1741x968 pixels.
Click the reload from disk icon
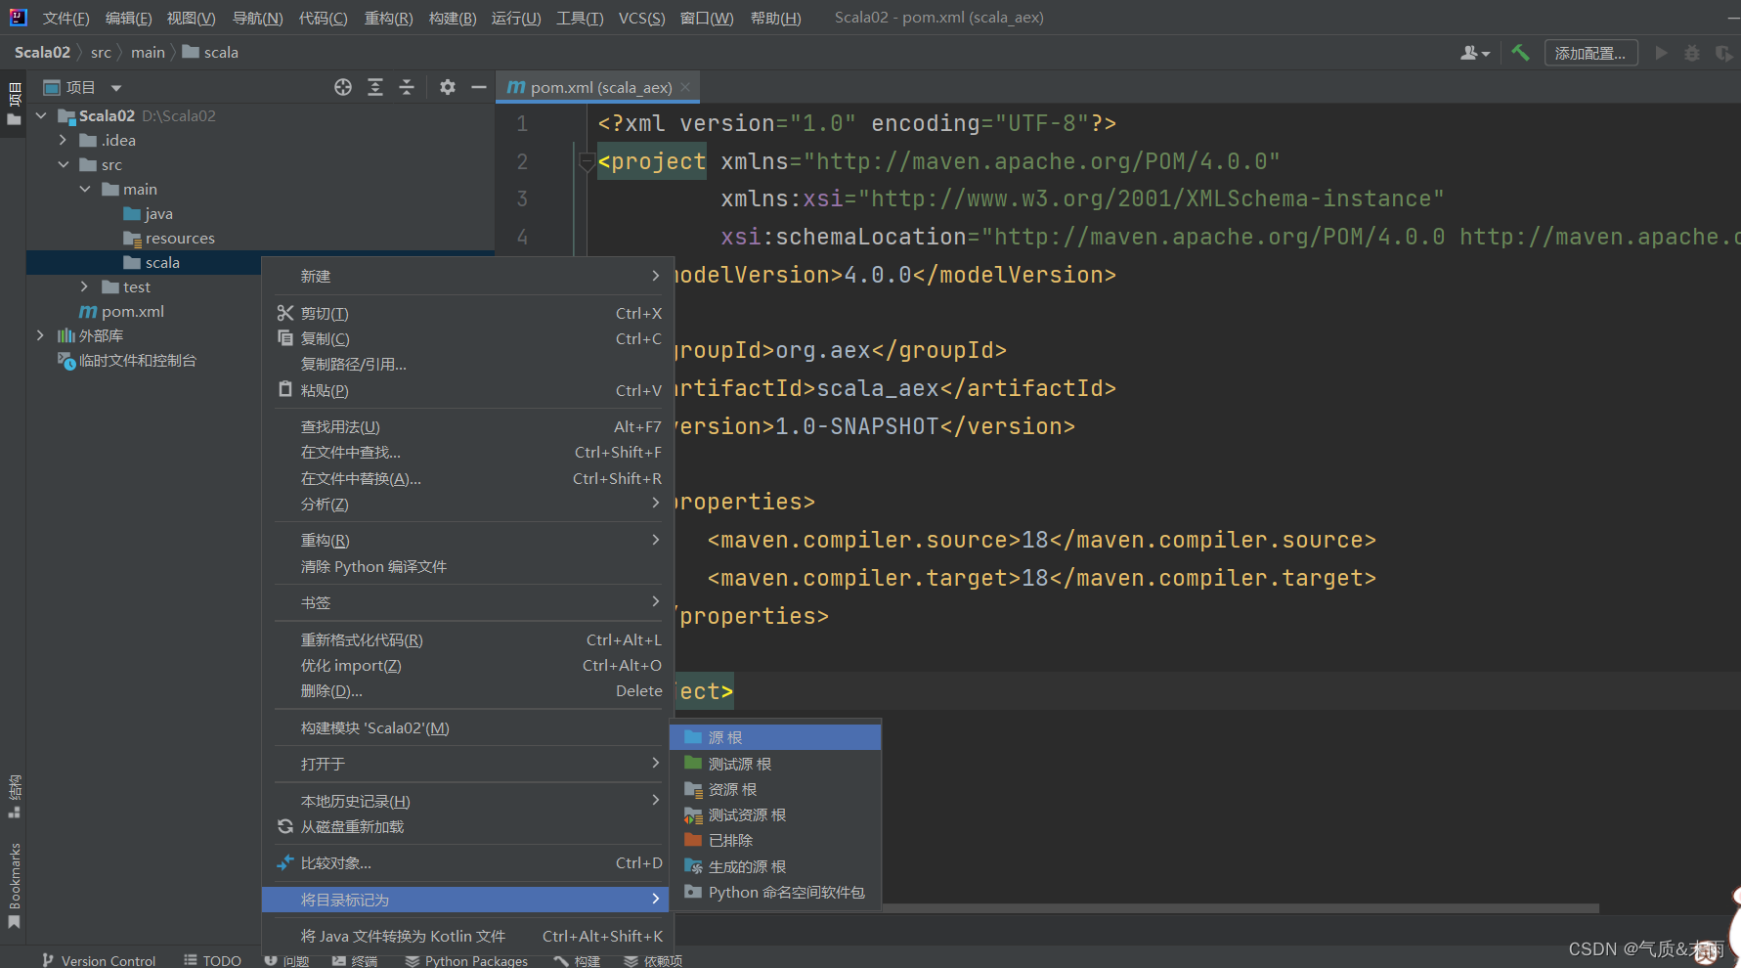click(285, 826)
